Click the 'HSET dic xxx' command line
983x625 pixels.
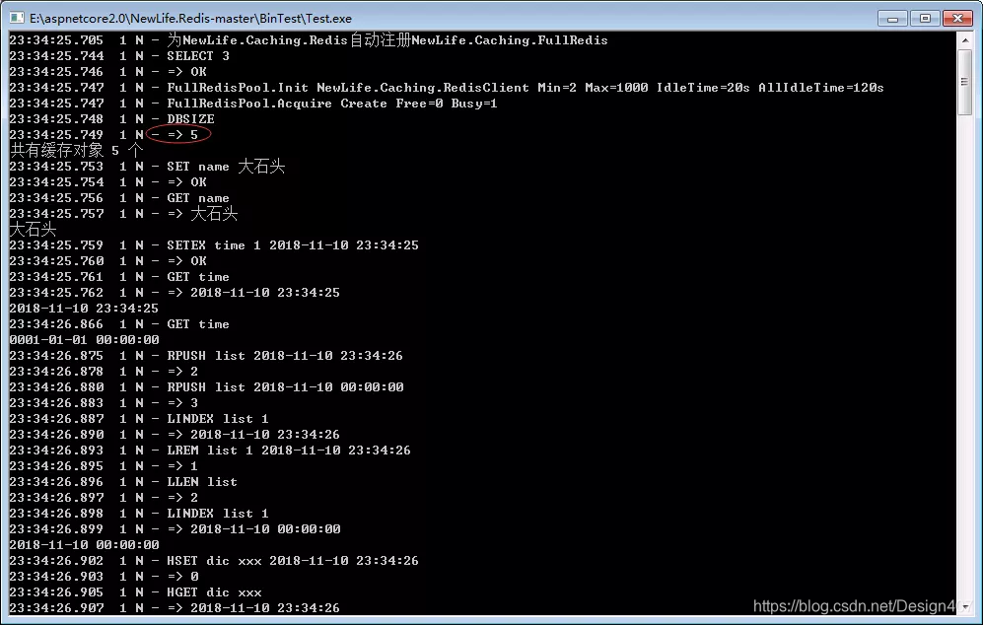pos(214,561)
